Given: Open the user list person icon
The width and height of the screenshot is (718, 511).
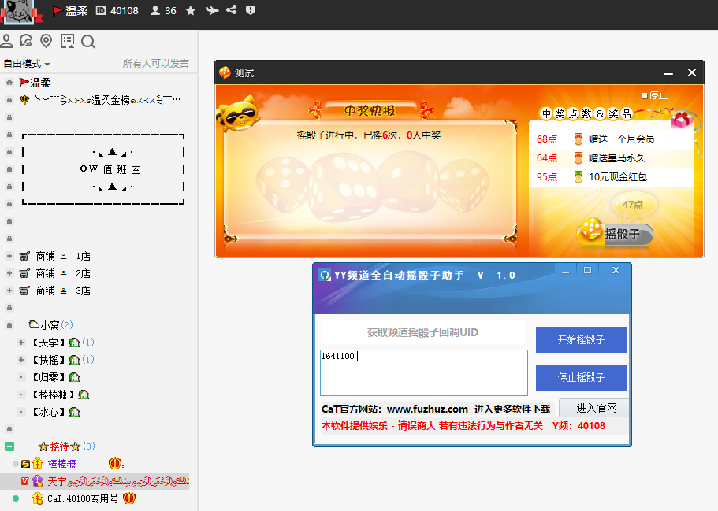Looking at the screenshot, I should (x=6, y=41).
